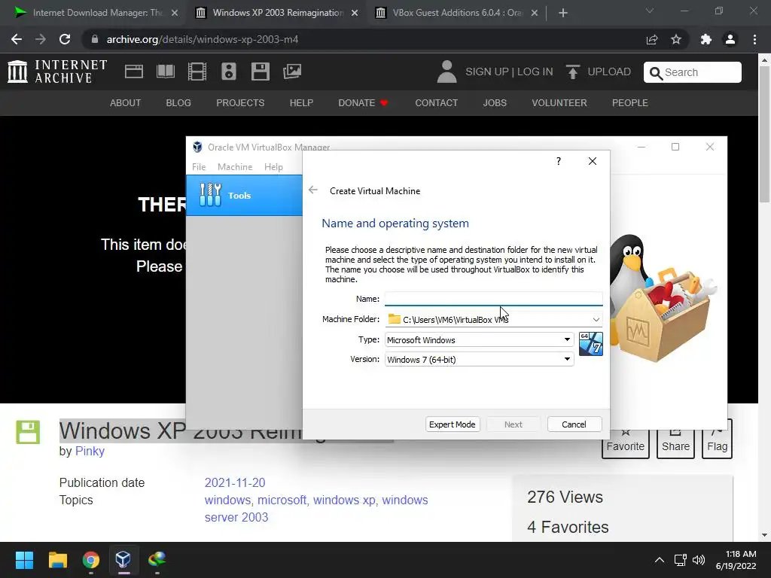The image size is (771, 578).
Task: Open the Type dropdown showing Microsoft Windows
Action: click(x=480, y=339)
